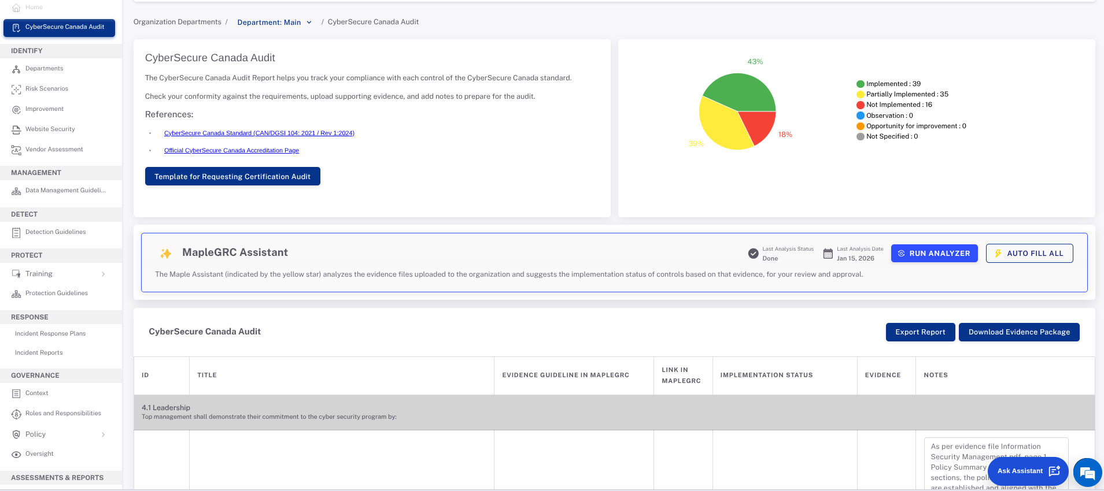Click the MapleGRC Assistant yellow star icon

[166, 253]
